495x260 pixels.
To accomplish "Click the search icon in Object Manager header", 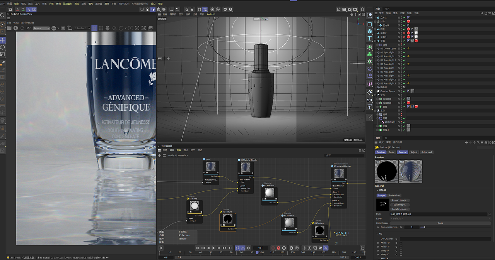I will (482, 13).
